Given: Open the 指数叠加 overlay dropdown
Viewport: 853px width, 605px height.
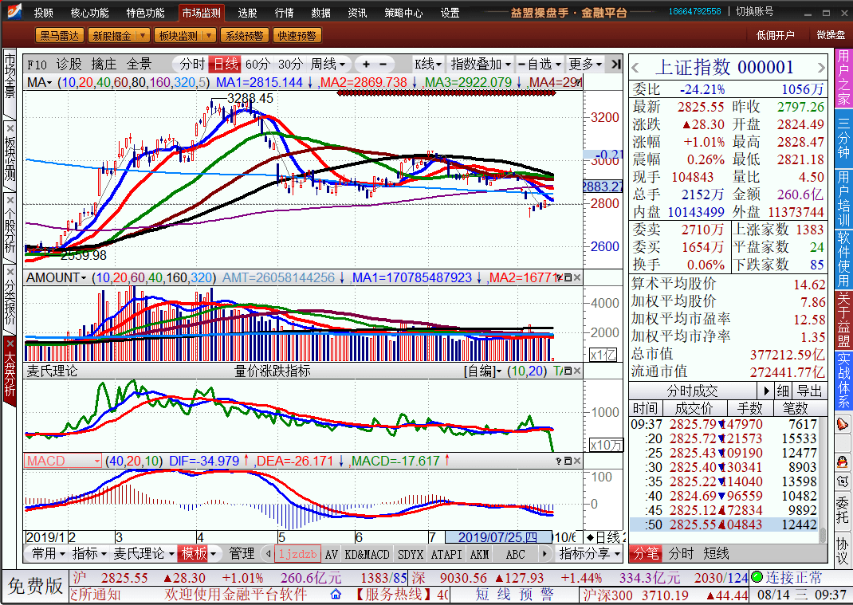Looking at the screenshot, I should click(481, 65).
